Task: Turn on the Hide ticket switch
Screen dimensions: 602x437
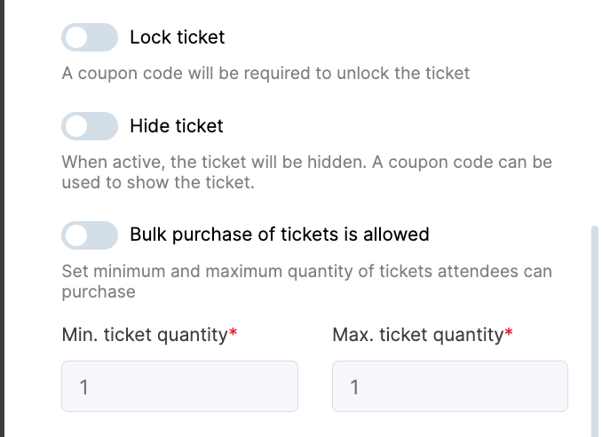Action: (90, 126)
